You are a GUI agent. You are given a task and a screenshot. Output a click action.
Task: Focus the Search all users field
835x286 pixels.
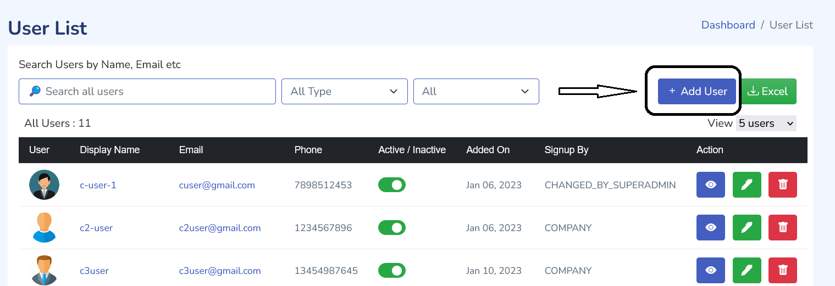click(147, 92)
